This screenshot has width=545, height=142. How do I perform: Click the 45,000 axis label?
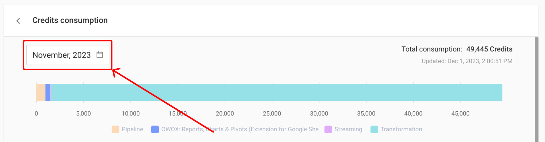coord(461,114)
